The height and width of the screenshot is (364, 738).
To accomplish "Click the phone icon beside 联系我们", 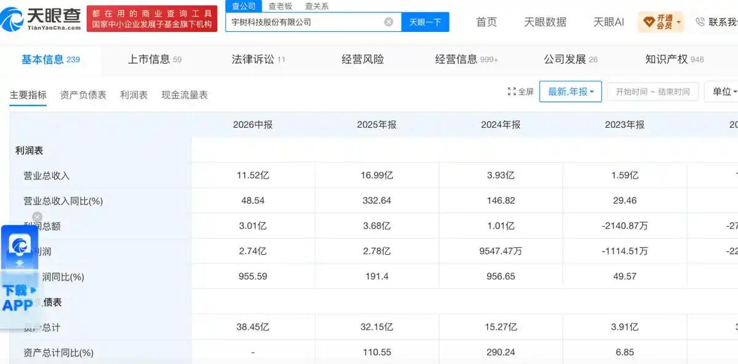I will tap(700, 22).
